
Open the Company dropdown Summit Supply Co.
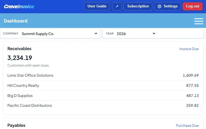point(50,34)
